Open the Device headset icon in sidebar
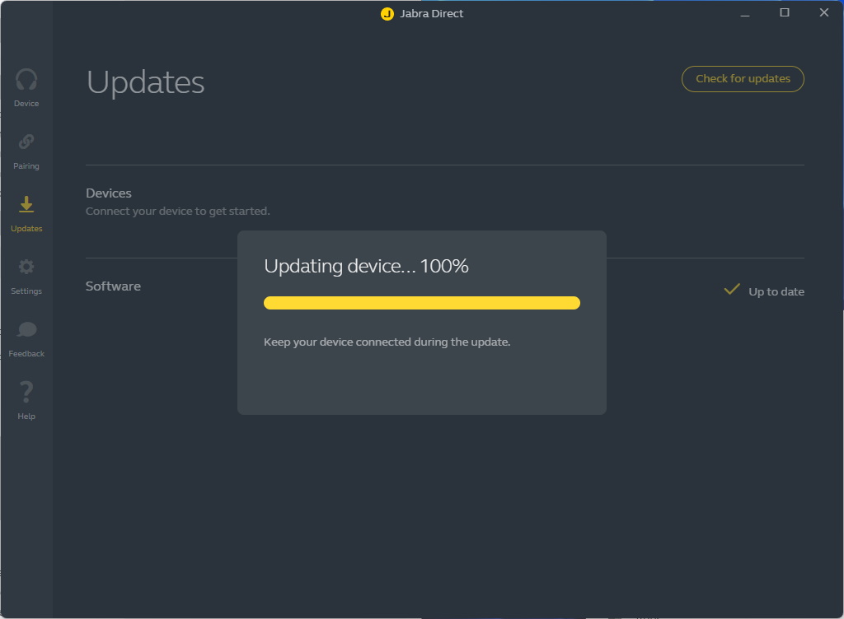 (26, 80)
